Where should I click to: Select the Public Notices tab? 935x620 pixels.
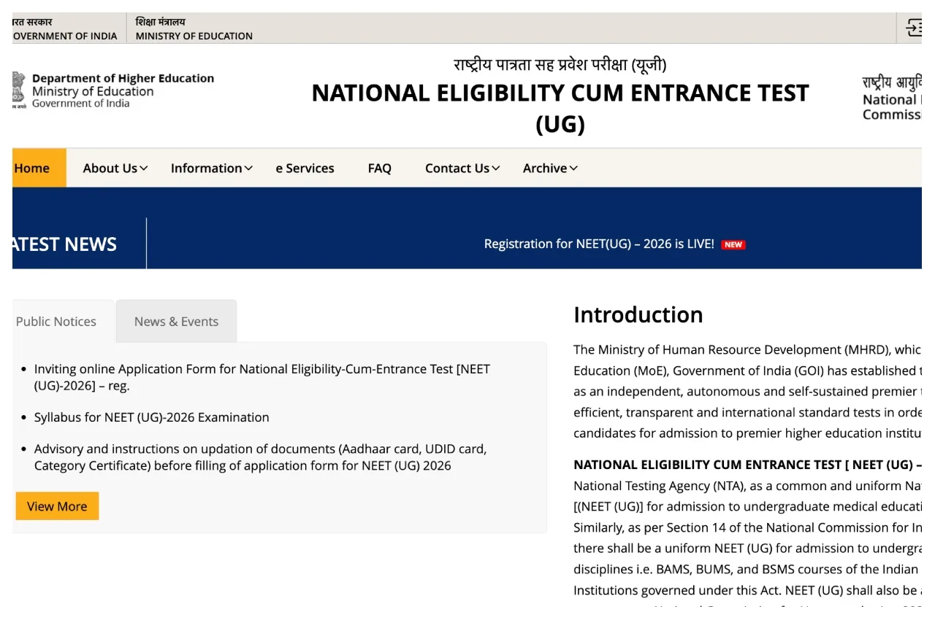pyautogui.click(x=57, y=322)
